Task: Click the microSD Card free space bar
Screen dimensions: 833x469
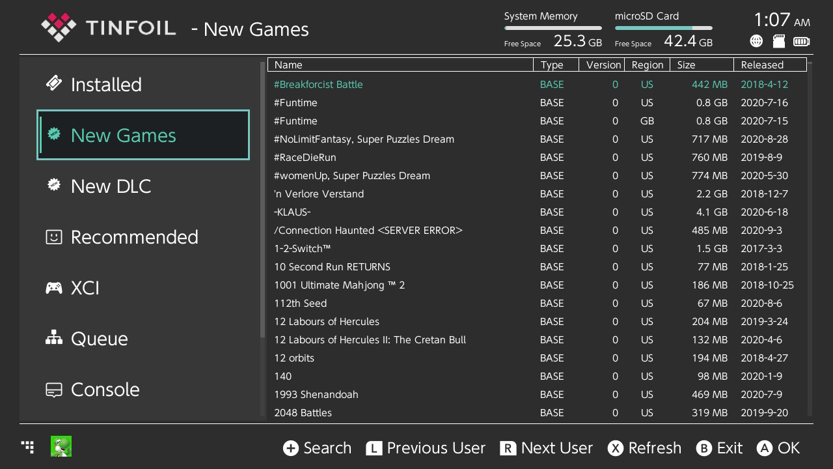Action: [x=664, y=28]
